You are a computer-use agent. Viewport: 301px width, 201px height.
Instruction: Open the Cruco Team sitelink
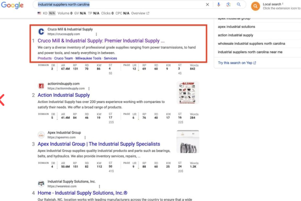click(x=64, y=58)
